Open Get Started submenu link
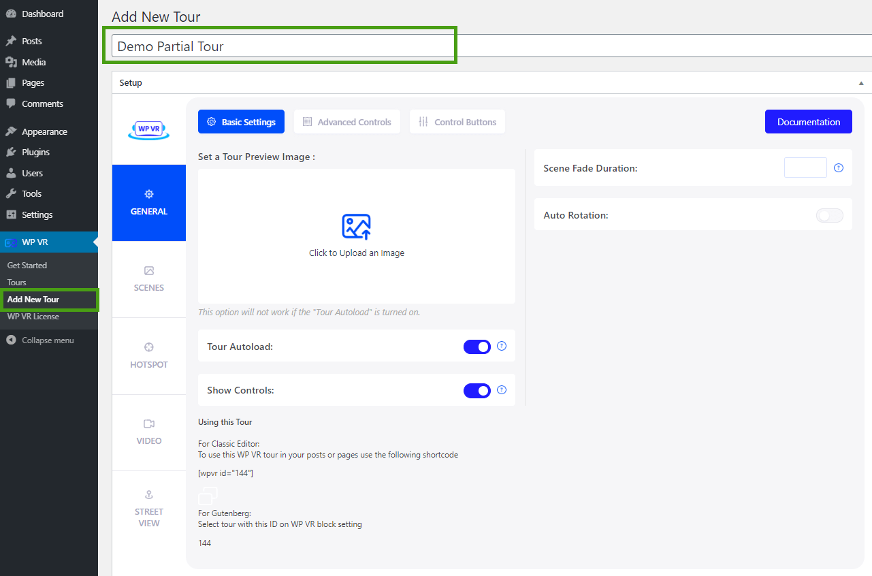872x576 pixels. click(x=27, y=266)
